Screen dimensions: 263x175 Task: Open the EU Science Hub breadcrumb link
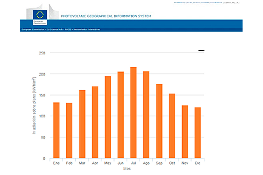tap(55, 29)
